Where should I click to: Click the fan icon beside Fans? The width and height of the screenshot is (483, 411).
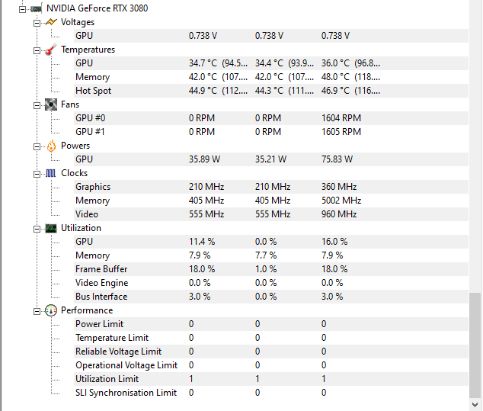[50, 104]
